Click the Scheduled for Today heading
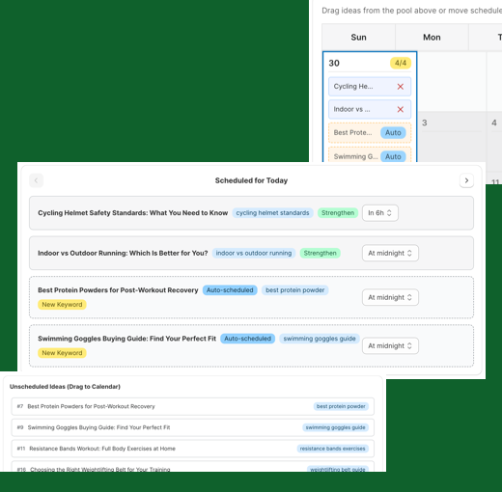The height and width of the screenshot is (492, 502). click(x=251, y=180)
